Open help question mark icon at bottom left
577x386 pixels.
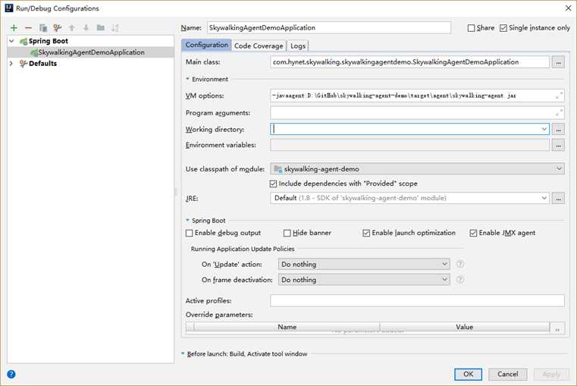[11, 374]
